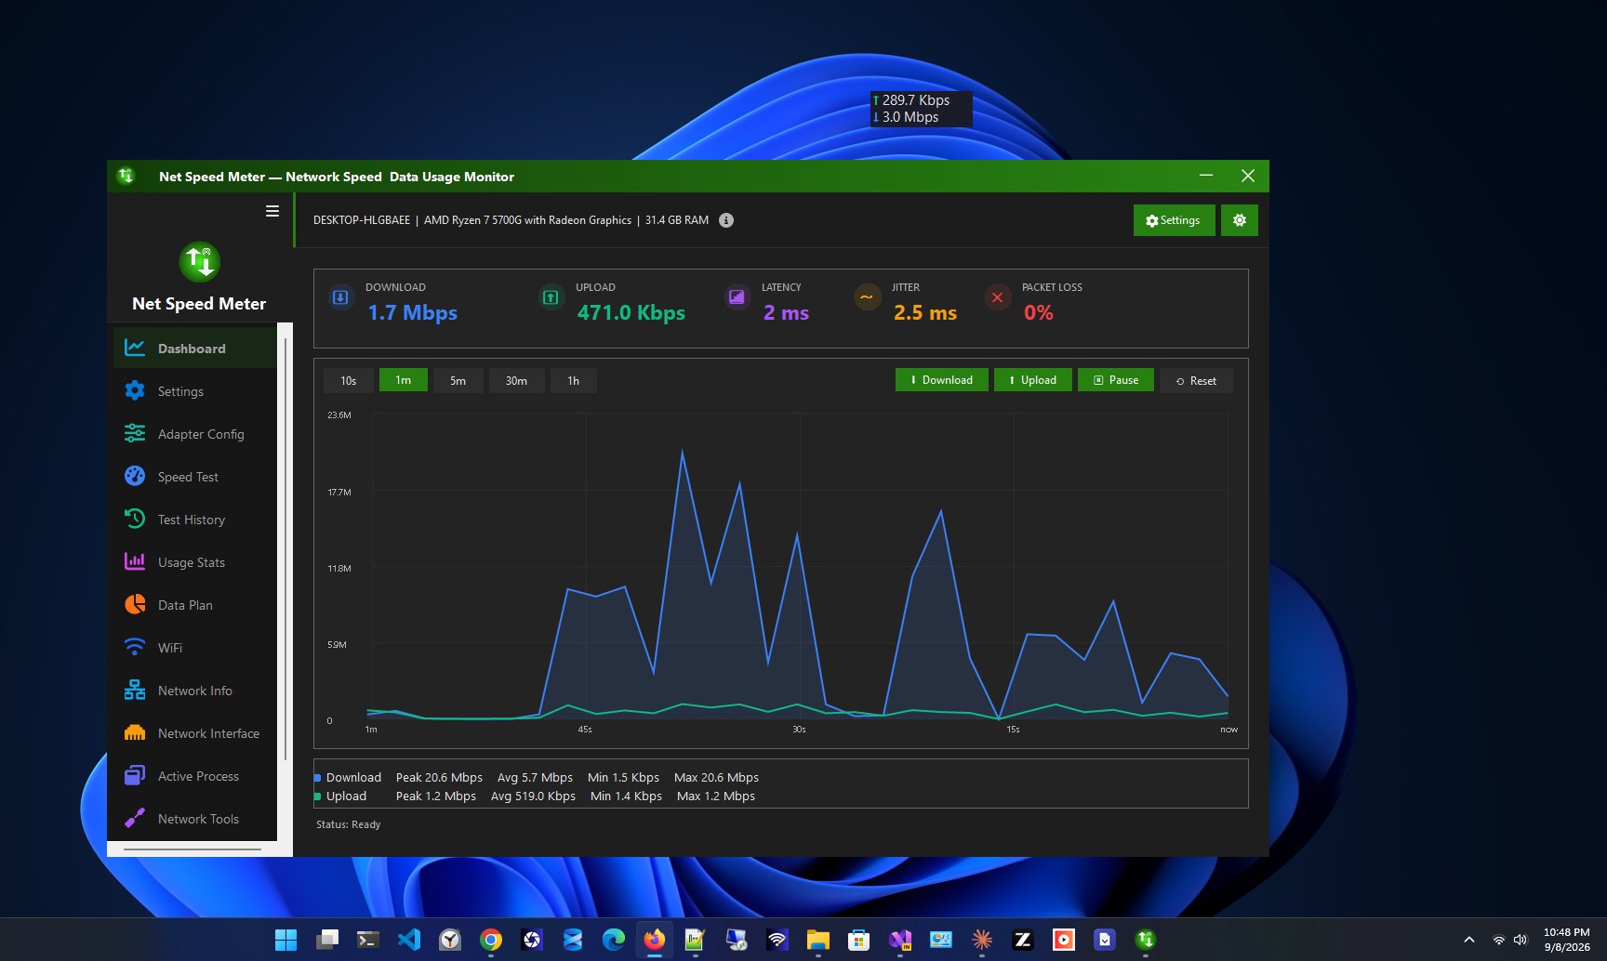Click the 0% packet loss value
1607x961 pixels.
pos(1039,312)
